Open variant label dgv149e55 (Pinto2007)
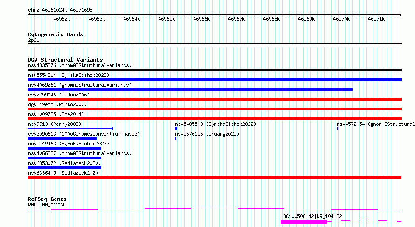 (x=57, y=104)
